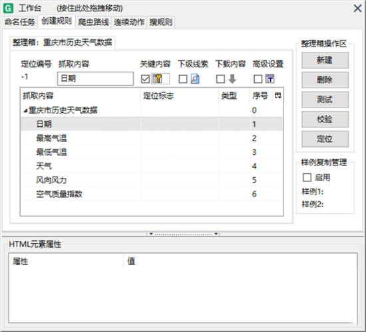Check the 下载内容 checkbox
The height and width of the screenshot is (332, 366).
click(220, 79)
